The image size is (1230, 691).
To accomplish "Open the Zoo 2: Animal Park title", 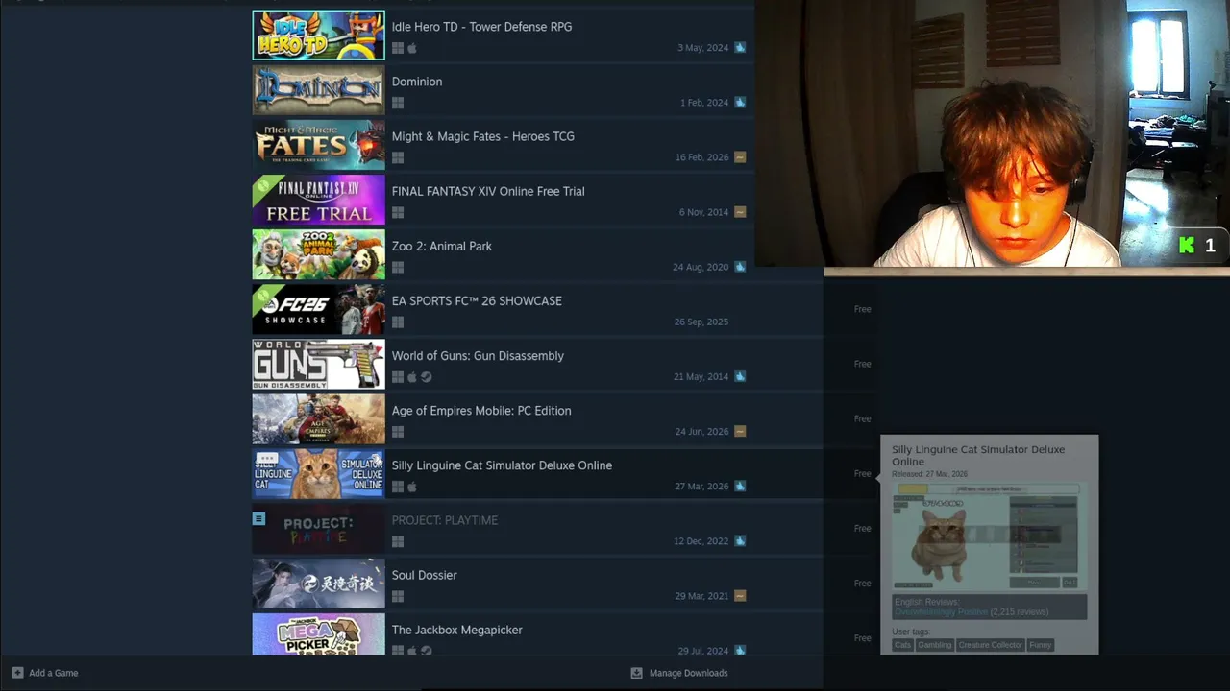I will (x=442, y=246).
